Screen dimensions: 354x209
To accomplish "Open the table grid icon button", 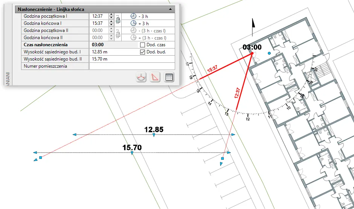I will 169,77.
